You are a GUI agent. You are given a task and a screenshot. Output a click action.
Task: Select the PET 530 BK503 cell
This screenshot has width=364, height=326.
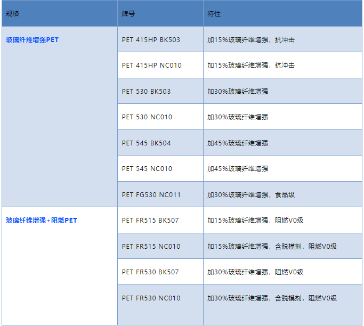146,92
